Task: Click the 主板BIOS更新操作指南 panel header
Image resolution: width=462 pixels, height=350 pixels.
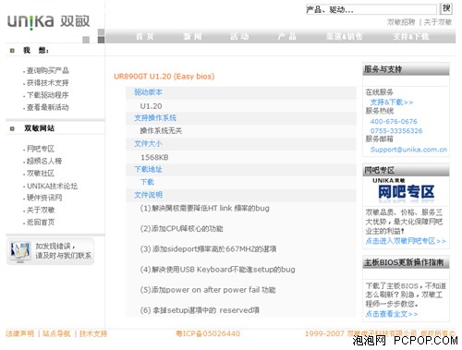Action: coord(406,262)
